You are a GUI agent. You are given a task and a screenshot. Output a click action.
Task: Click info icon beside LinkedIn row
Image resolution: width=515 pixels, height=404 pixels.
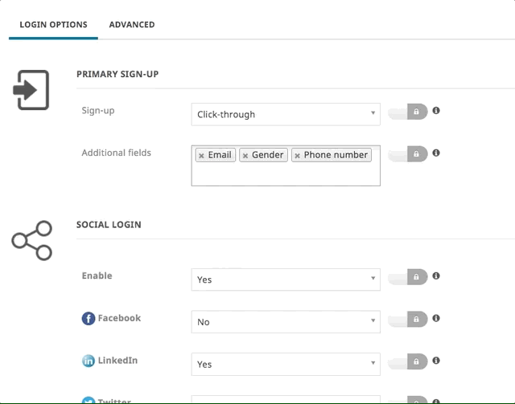[436, 361]
